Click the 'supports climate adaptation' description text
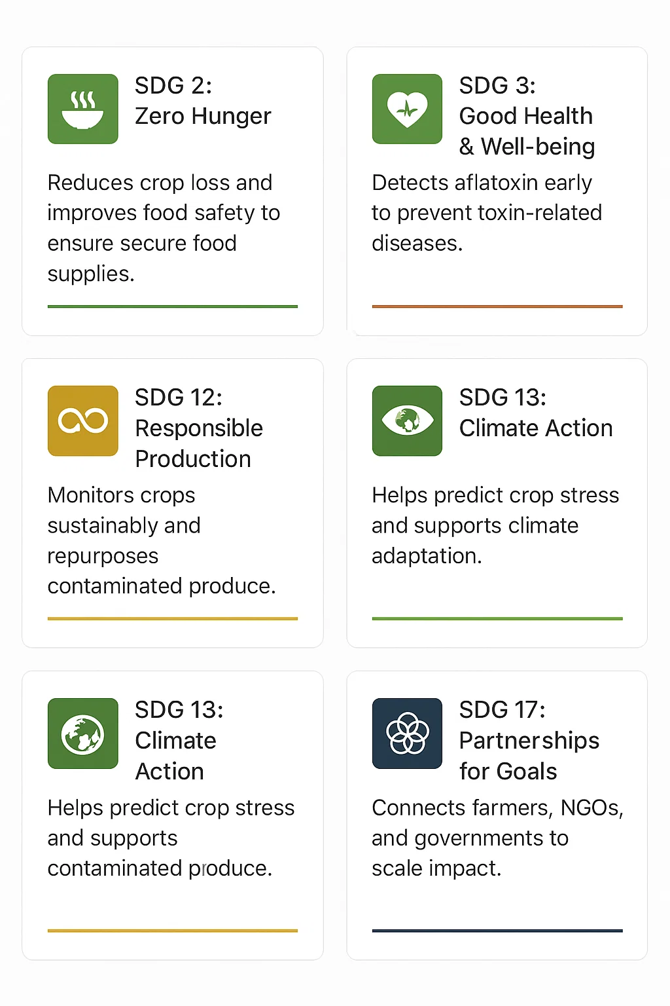The width and height of the screenshot is (670, 1006). point(495,525)
